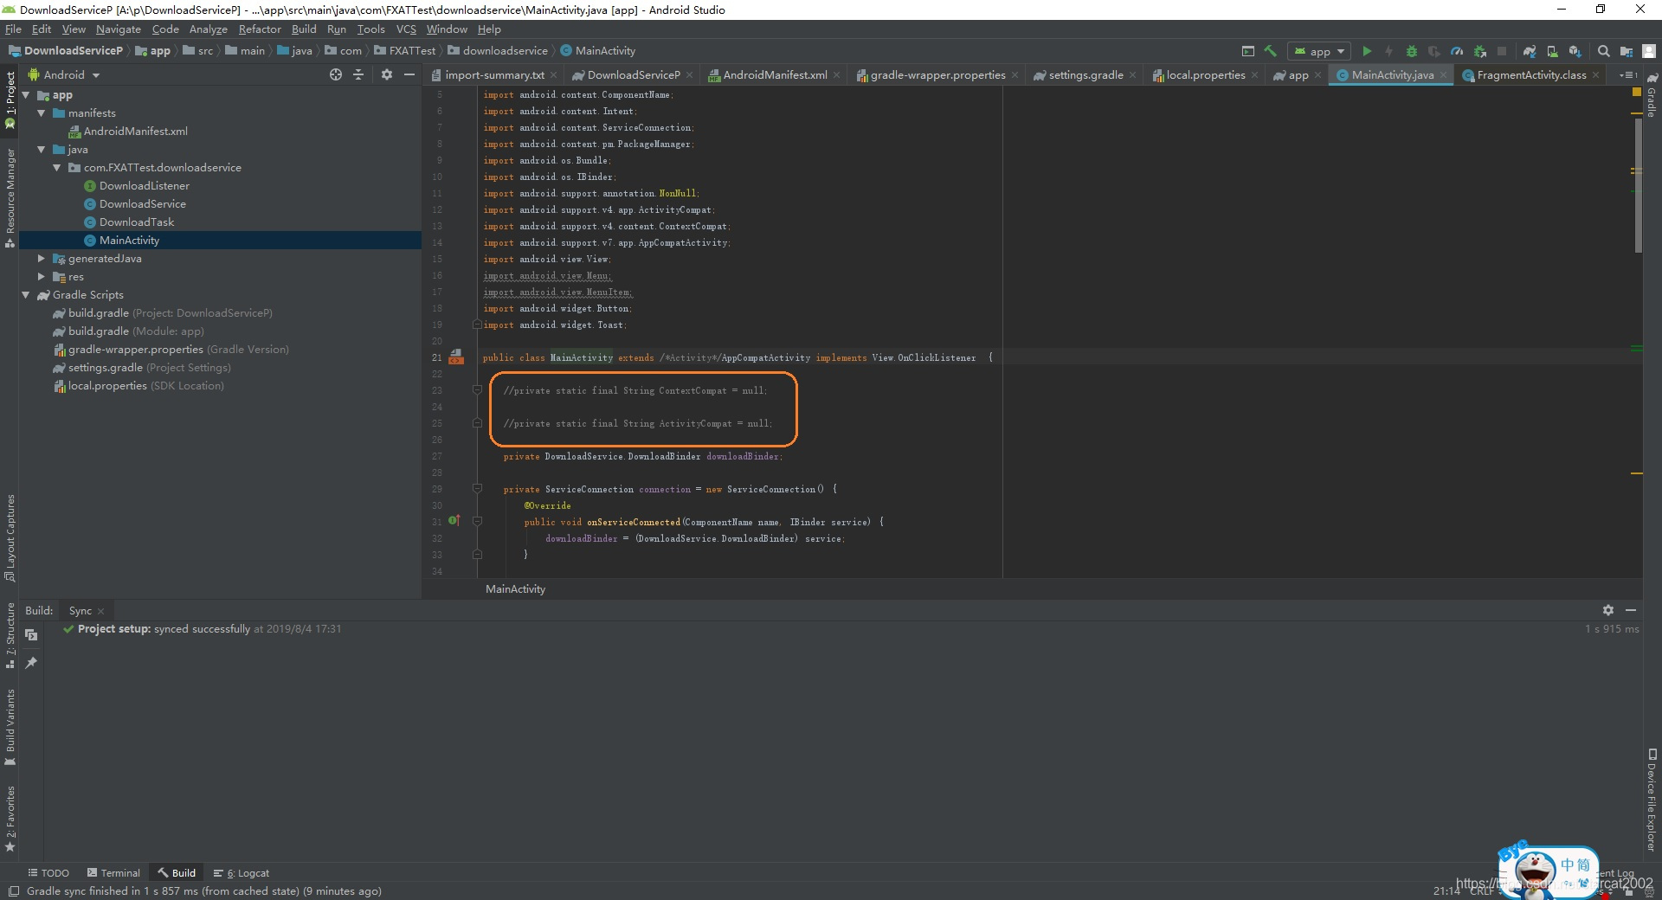Viewport: 1662px width, 900px height.
Task: Click the related XML file gutter icon on line 21
Action: tap(456, 357)
